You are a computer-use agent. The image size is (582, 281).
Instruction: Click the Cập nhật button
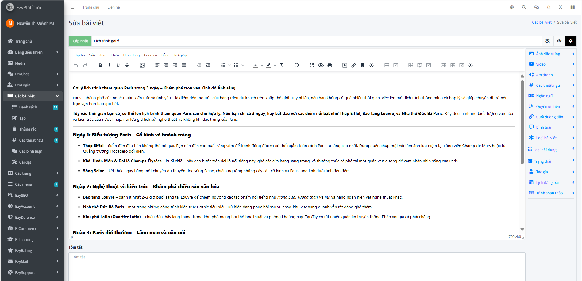click(x=80, y=41)
